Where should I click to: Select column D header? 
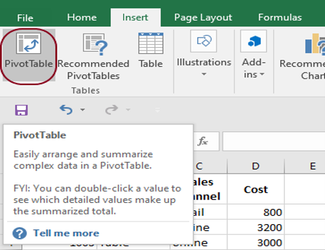pyautogui.click(x=256, y=166)
